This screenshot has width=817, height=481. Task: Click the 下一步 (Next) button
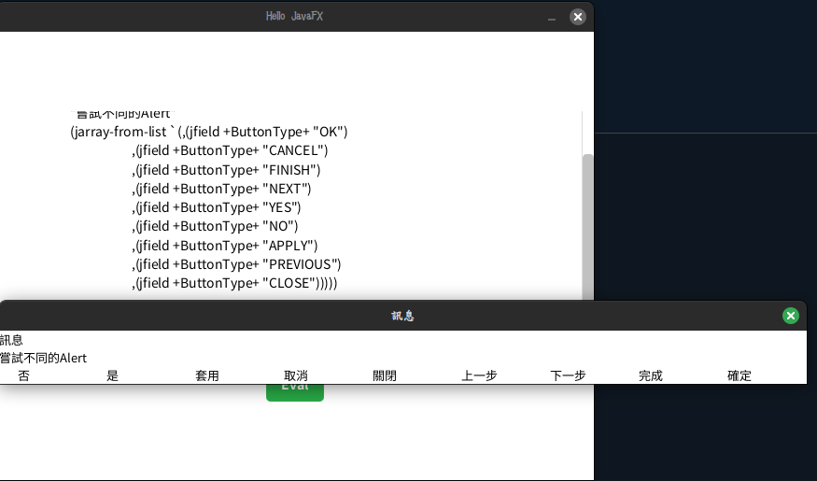[x=568, y=375]
